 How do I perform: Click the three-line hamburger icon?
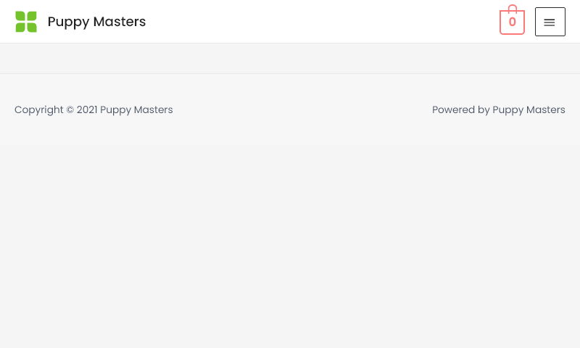click(x=550, y=22)
